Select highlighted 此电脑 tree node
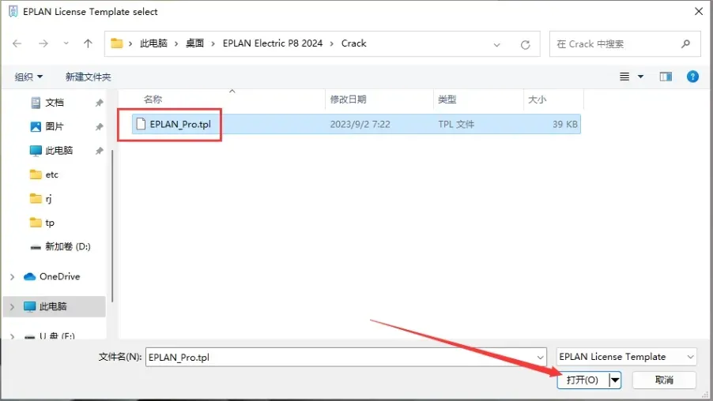The width and height of the screenshot is (713, 401). (53, 306)
